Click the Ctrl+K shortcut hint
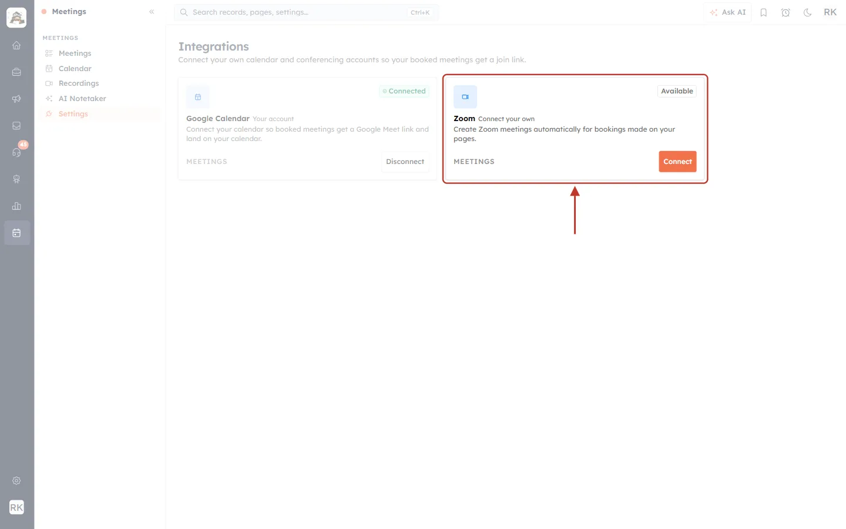Viewport: 846px width, 529px height. pos(420,12)
